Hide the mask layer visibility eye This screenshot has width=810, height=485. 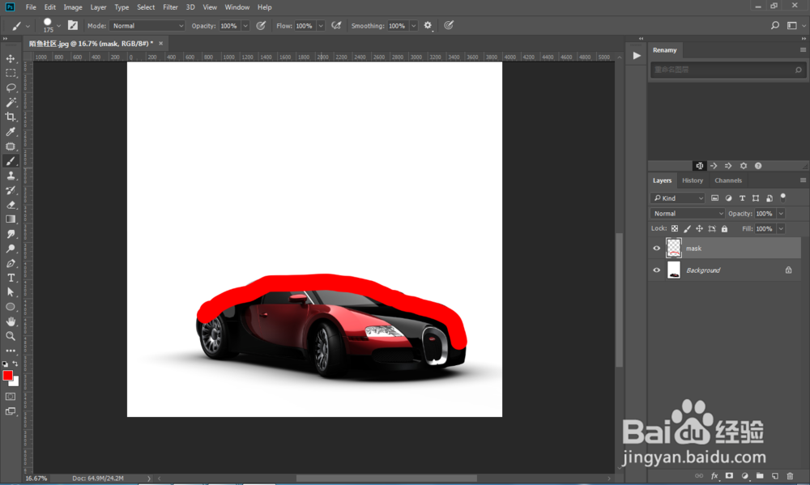coord(657,249)
